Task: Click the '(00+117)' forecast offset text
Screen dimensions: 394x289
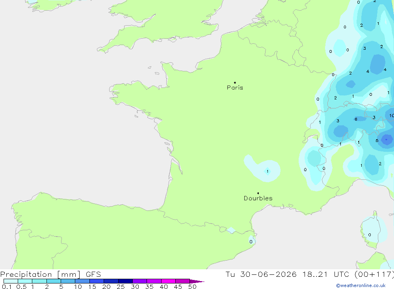Action: pyautogui.click(x=374, y=274)
